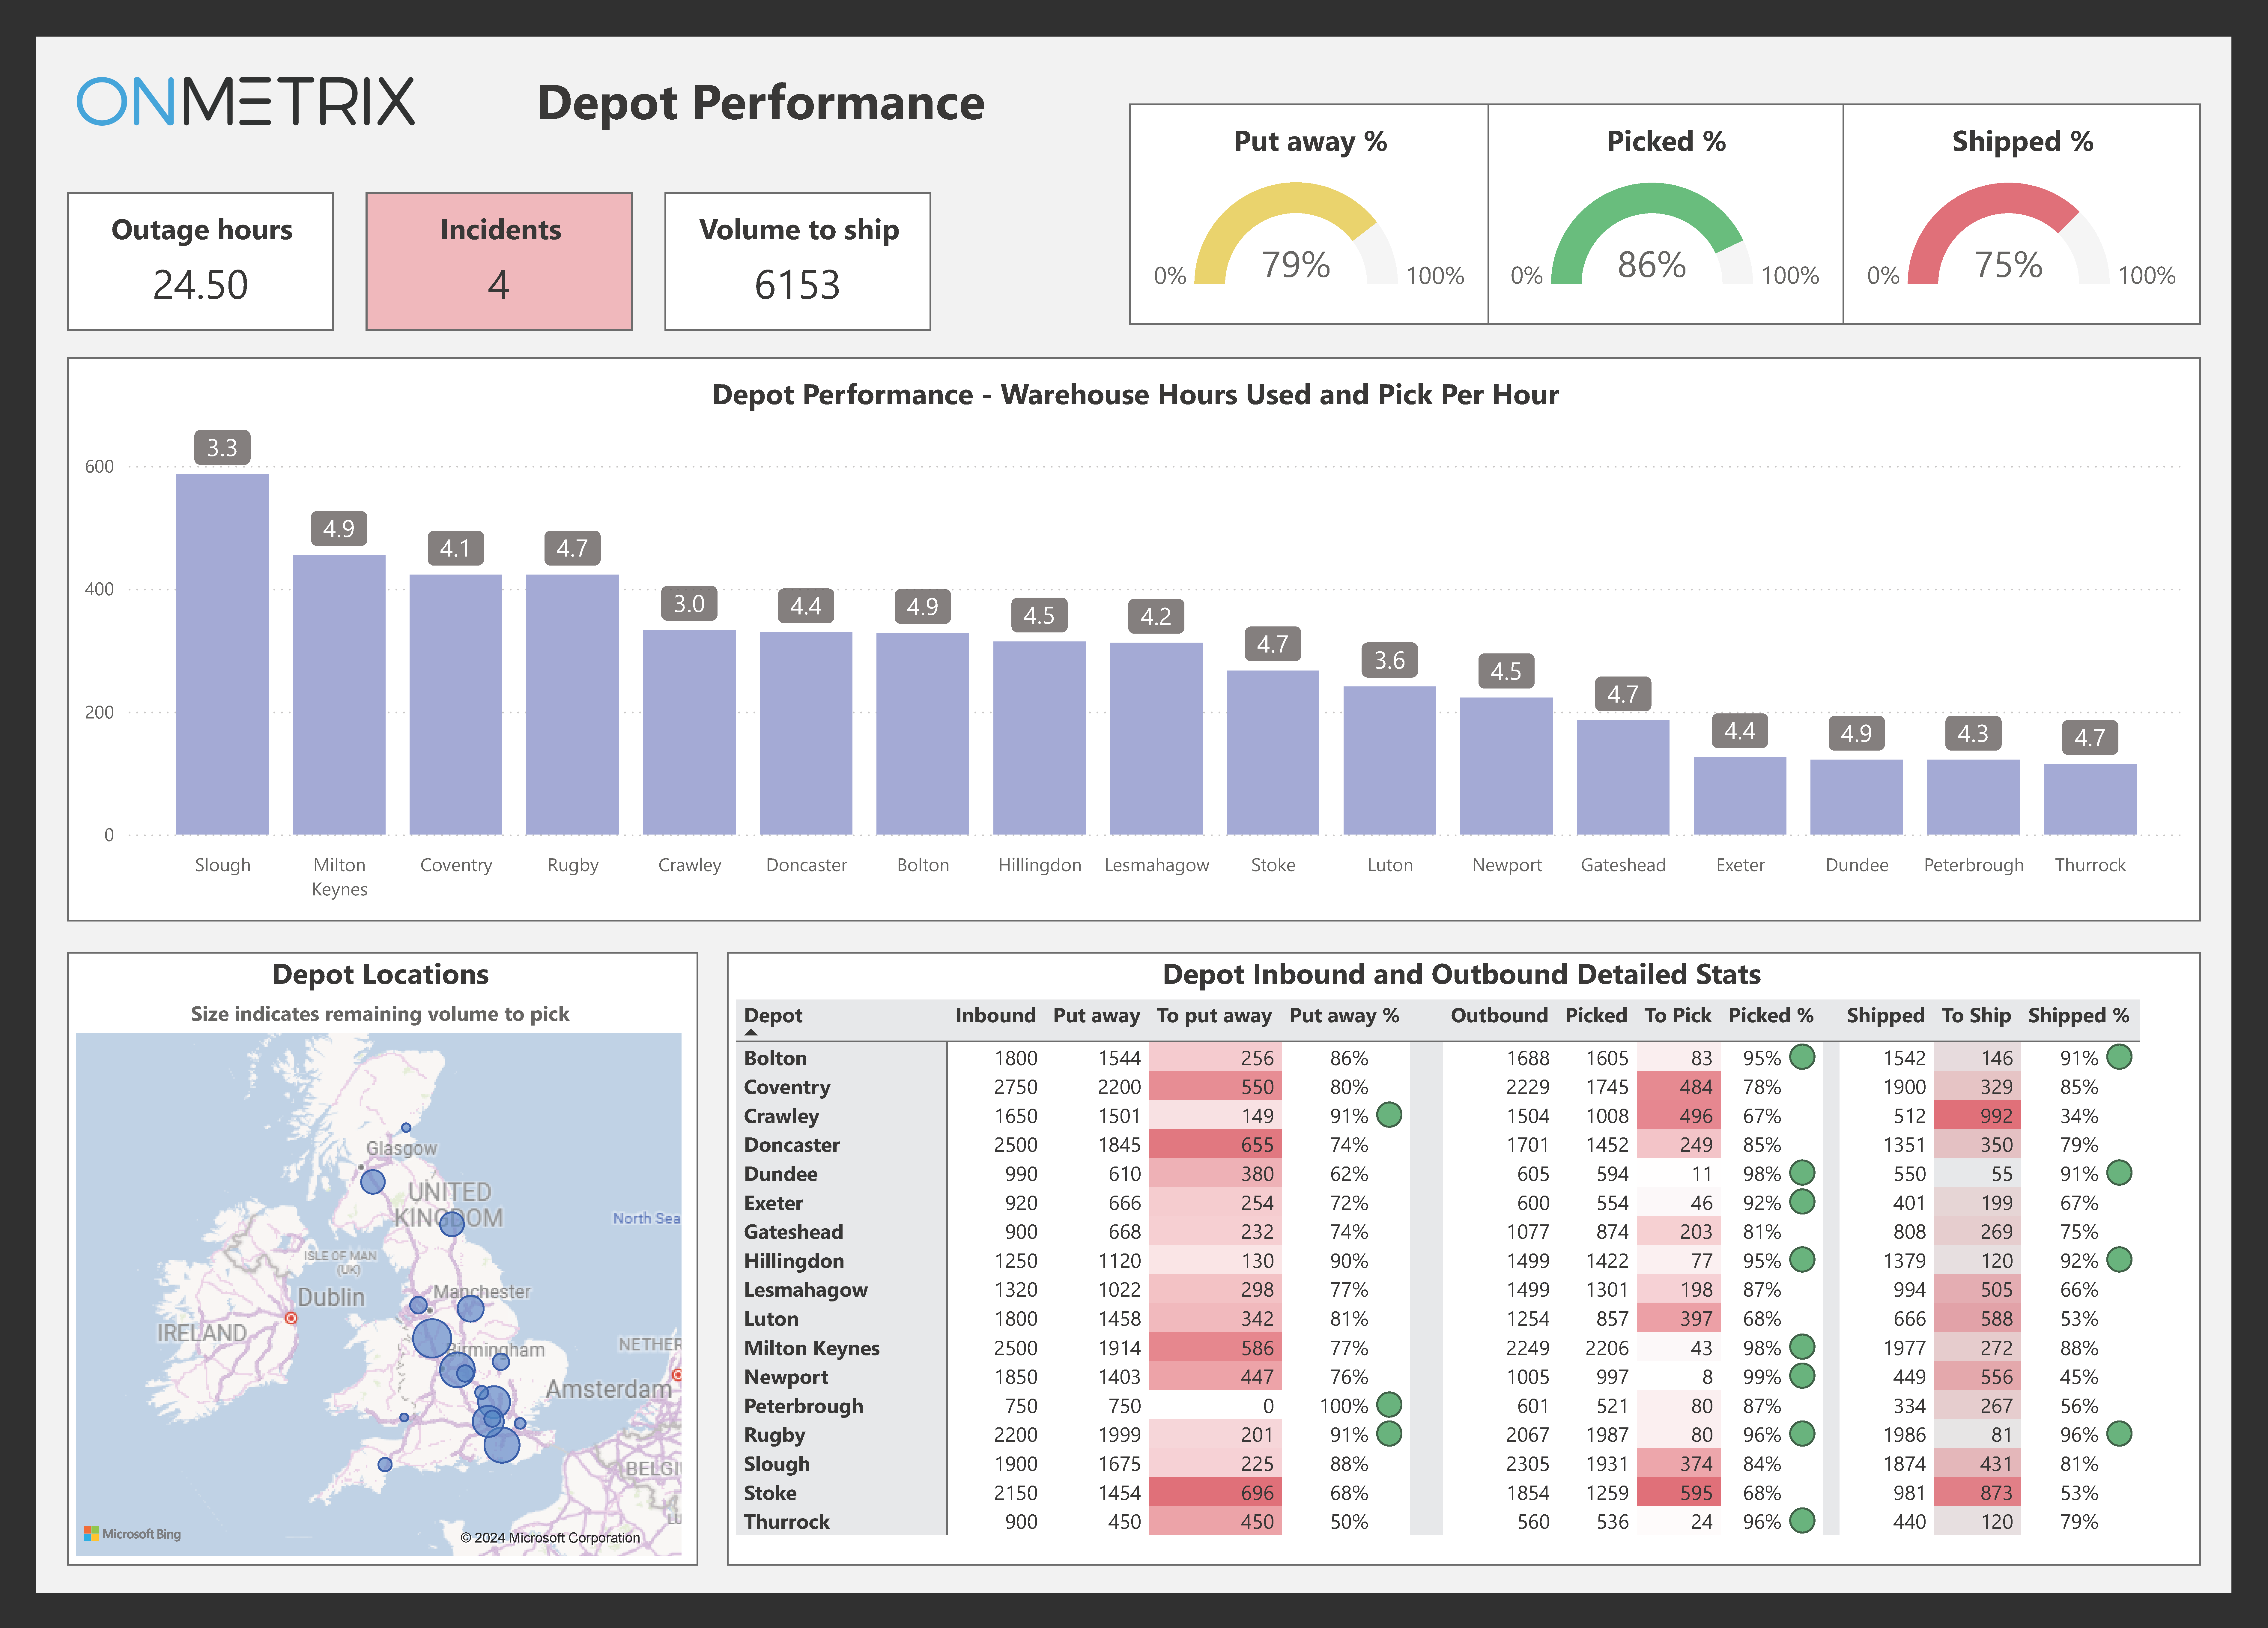This screenshot has width=2268, height=1628.
Task: Click green indicator on Rugby Put away %
Action: tap(1389, 1434)
